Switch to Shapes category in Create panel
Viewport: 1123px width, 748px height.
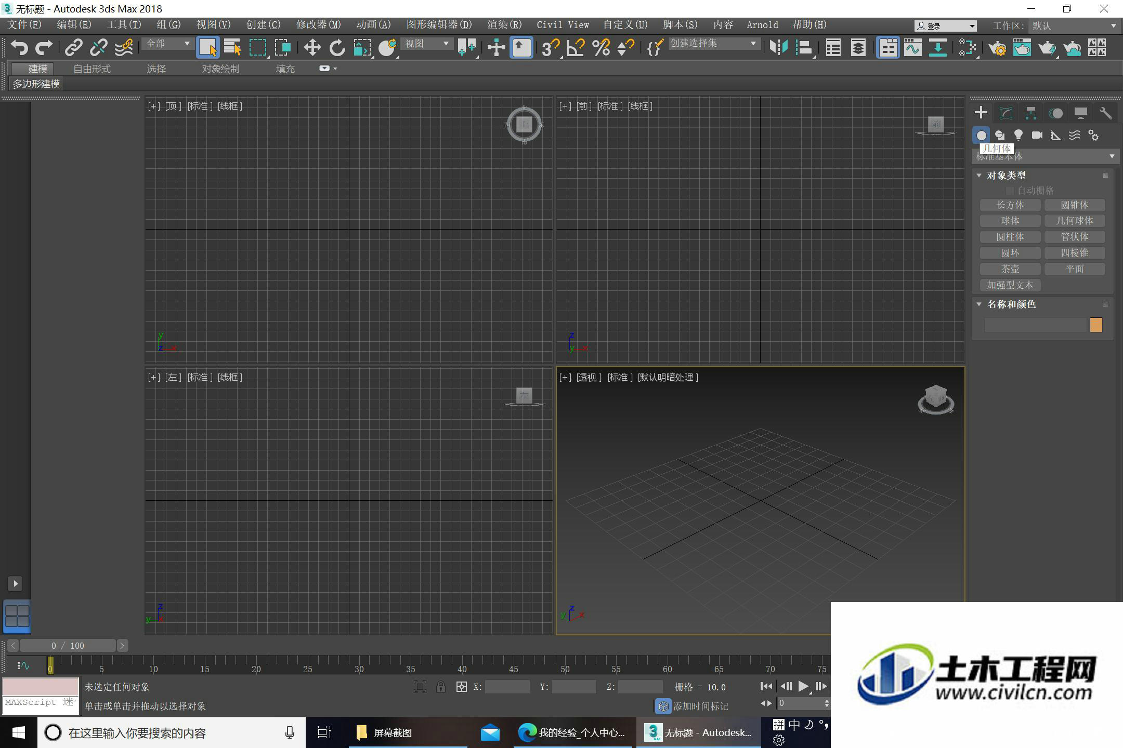[999, 136]
